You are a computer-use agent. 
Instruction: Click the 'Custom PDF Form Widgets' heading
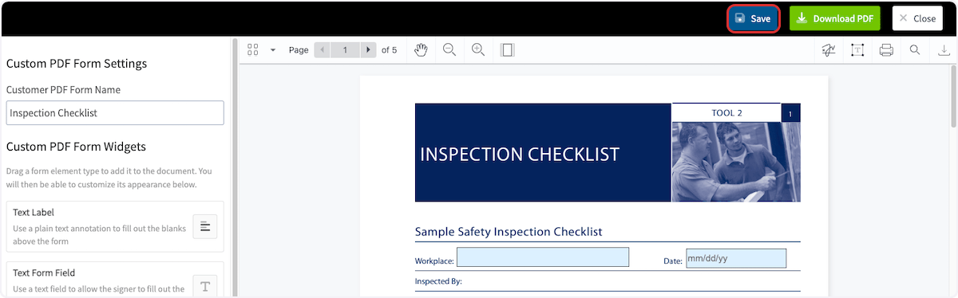[76, 147]
